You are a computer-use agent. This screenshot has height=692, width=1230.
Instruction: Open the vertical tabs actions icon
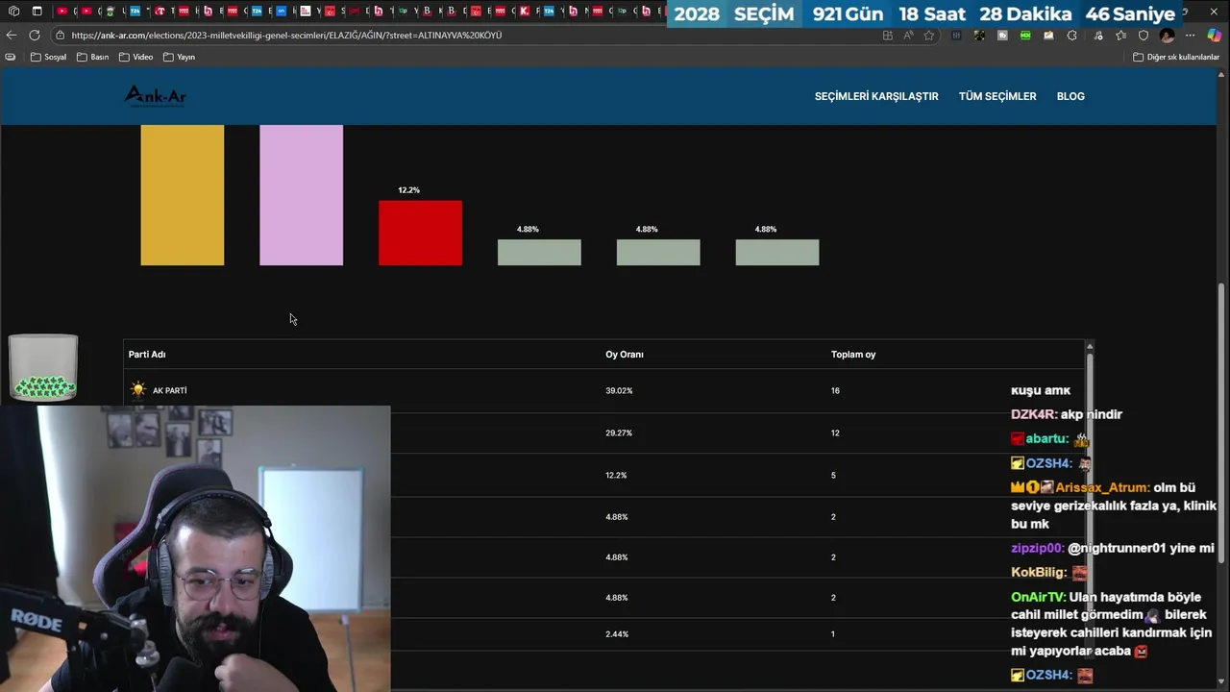[x=37, y=12]
